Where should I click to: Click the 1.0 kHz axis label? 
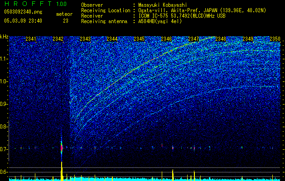click(4, 81)
